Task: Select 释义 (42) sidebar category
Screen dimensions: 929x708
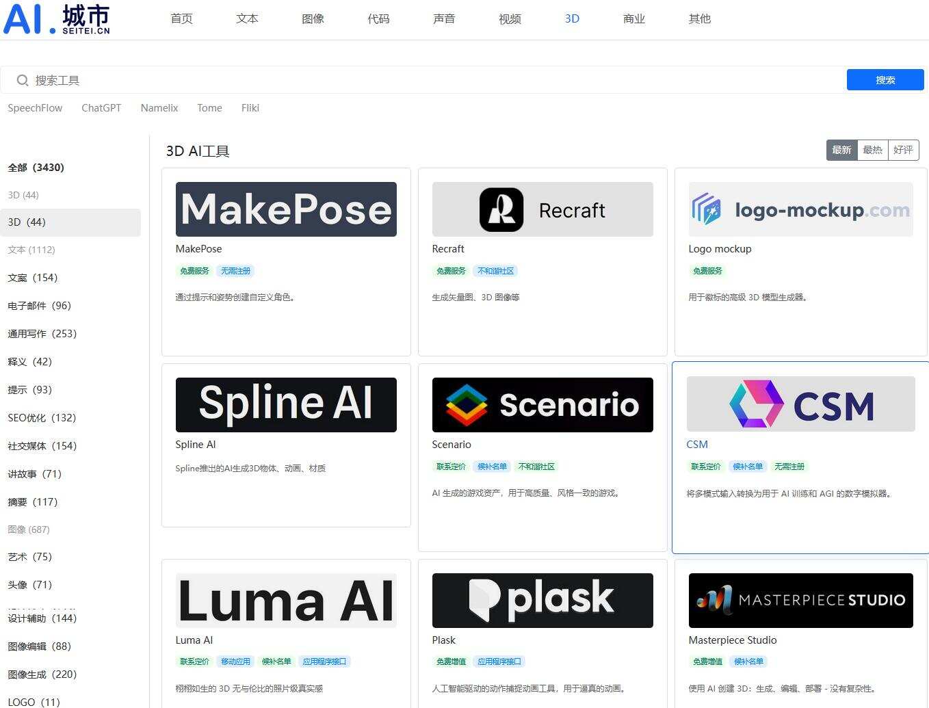Action: (29, 362)
